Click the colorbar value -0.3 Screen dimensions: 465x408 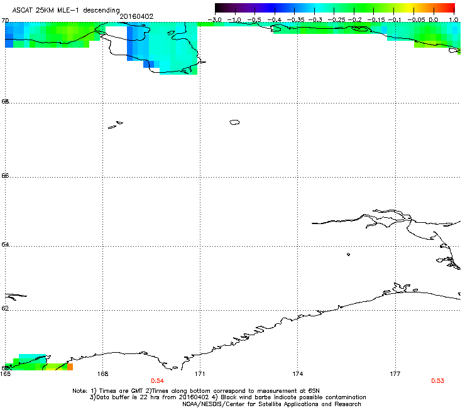(x=315, y=20)
